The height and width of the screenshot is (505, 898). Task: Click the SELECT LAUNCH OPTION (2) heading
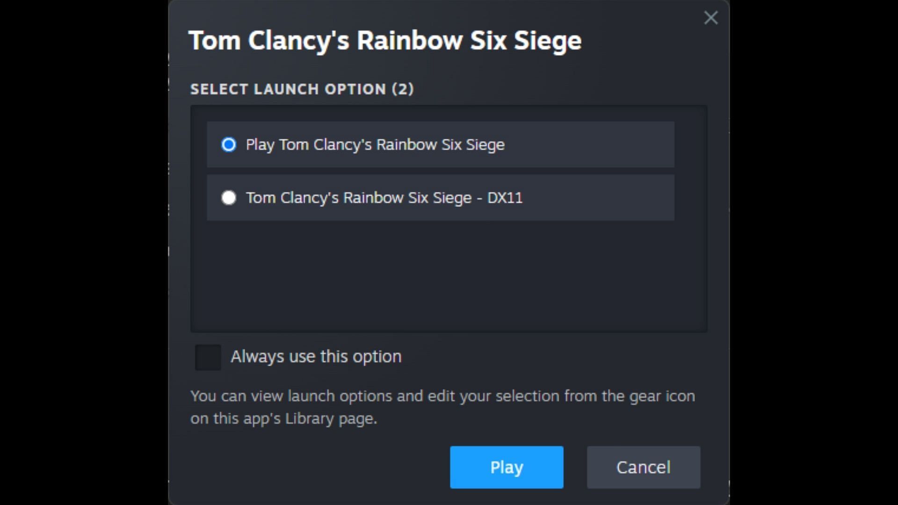coord(302,89)
